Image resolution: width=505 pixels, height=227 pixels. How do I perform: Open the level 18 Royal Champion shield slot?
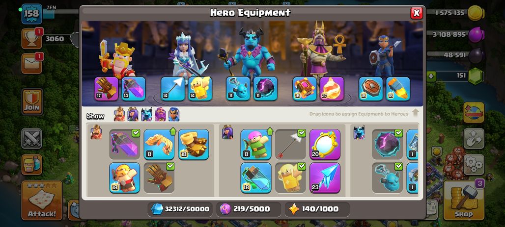pyautogui.click(x=371, y=89)
